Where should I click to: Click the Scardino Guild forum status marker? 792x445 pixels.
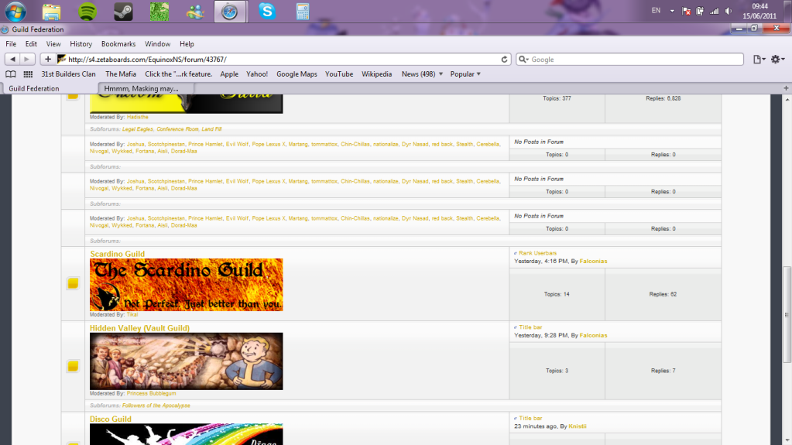point(73,284)
